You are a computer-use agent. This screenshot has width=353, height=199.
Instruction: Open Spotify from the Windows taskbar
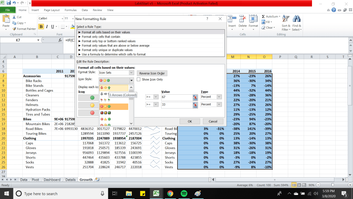click(184, 193)
